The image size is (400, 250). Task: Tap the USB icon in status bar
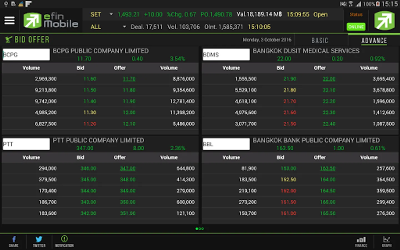click(x=6, y=4)
